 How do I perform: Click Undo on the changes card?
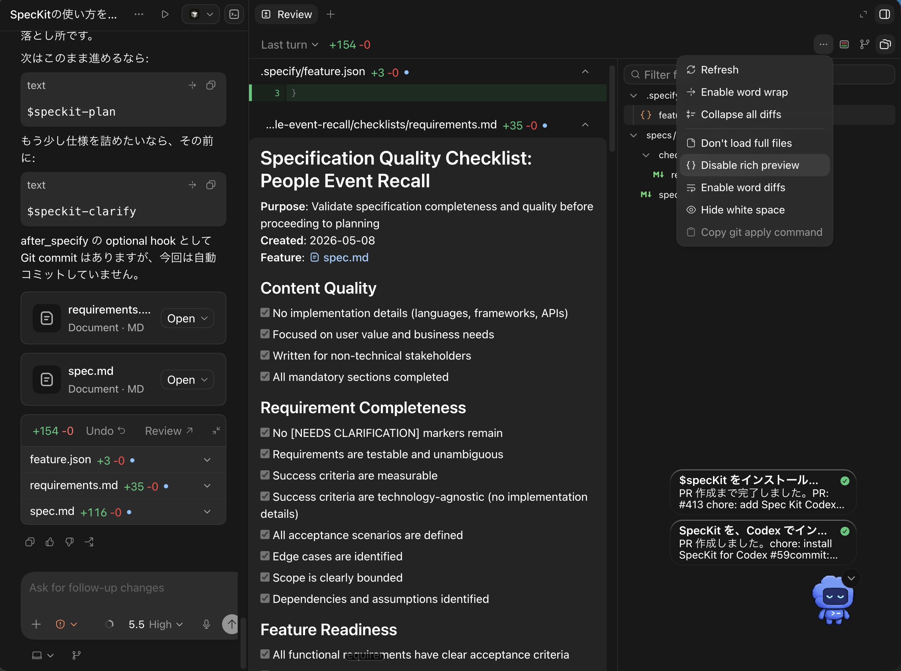(x=106, y=431)
